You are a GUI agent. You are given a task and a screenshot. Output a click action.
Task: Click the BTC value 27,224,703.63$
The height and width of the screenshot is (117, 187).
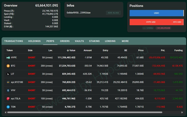67,66
